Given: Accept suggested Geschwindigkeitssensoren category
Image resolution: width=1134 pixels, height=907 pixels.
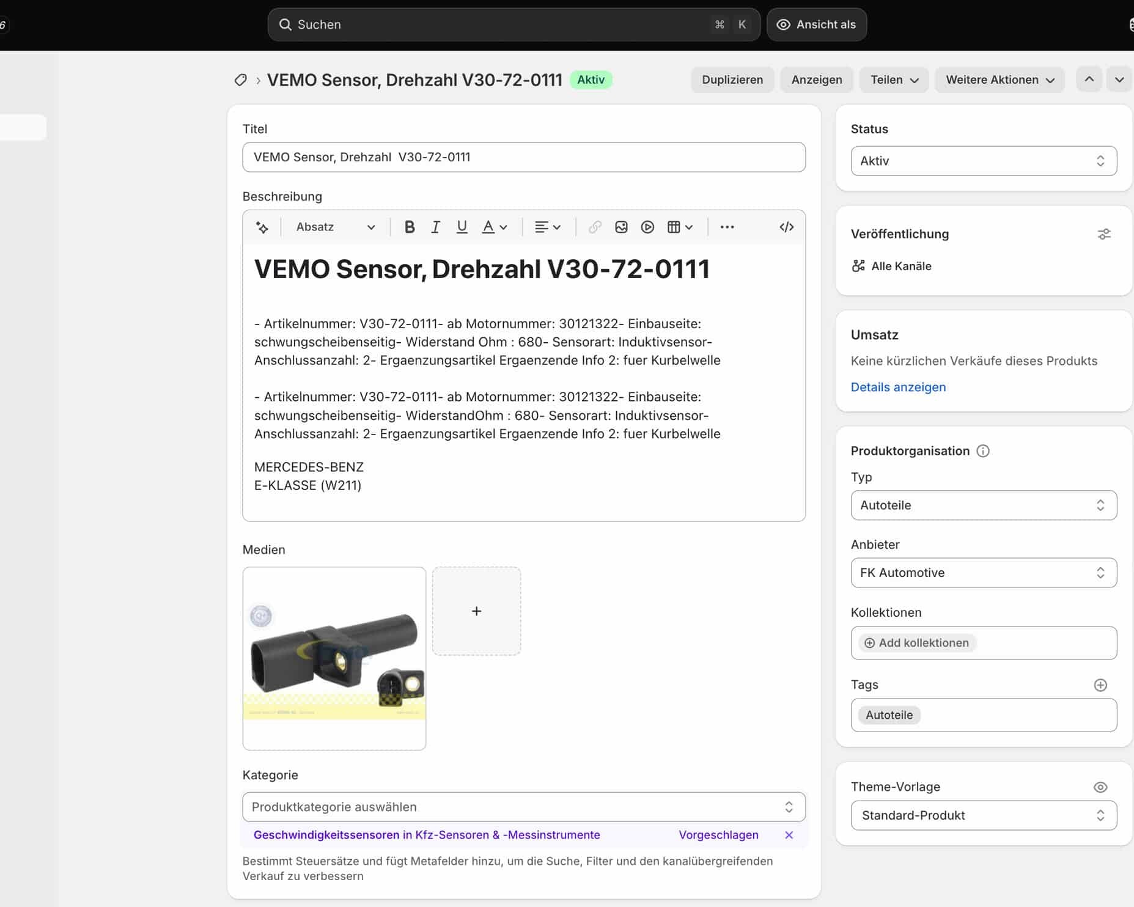Looking at the screenshot, I should 427,835.
